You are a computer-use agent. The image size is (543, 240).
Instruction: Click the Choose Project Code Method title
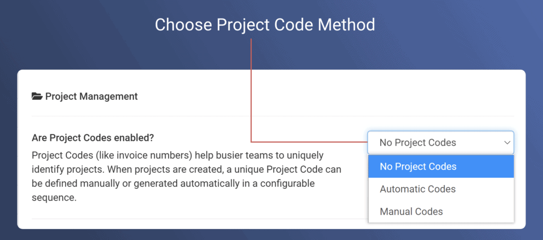[265, 24]
